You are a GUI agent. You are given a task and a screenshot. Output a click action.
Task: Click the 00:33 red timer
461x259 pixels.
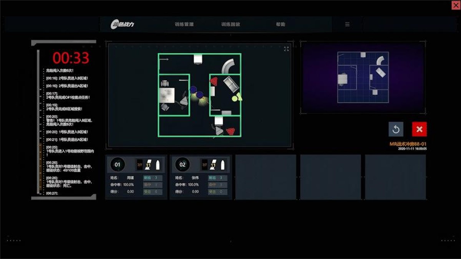(71, 58)
